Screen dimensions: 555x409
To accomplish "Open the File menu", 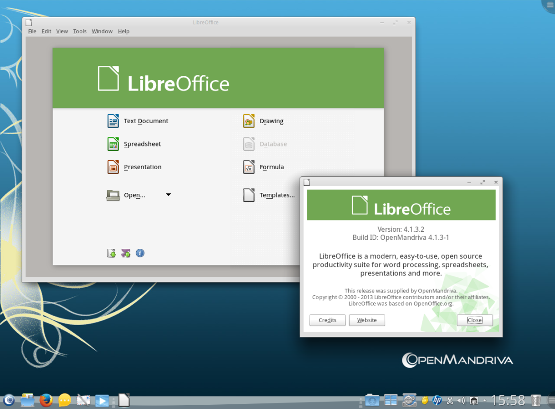I will [32, 31].
